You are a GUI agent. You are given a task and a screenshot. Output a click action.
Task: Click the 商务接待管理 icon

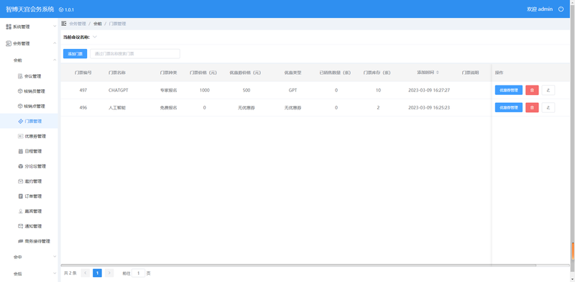click(x=20, y=241)
